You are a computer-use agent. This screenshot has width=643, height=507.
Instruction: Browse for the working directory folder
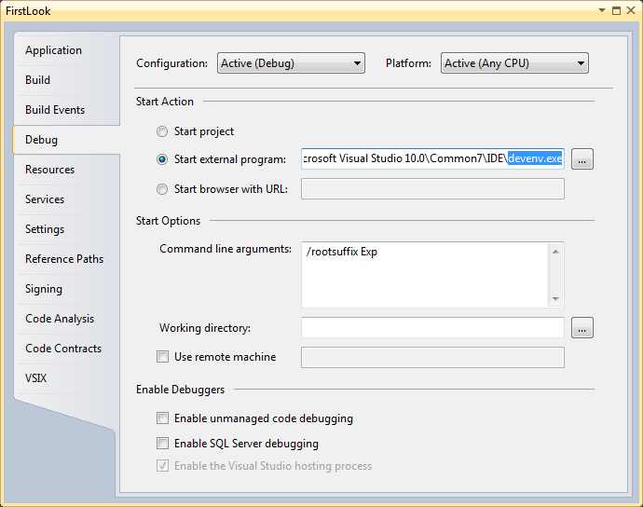coord(582,328)
